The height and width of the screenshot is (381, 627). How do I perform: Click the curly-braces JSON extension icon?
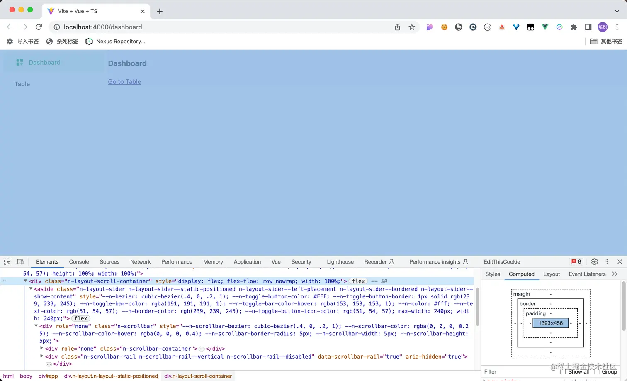(x=487, y=27)
